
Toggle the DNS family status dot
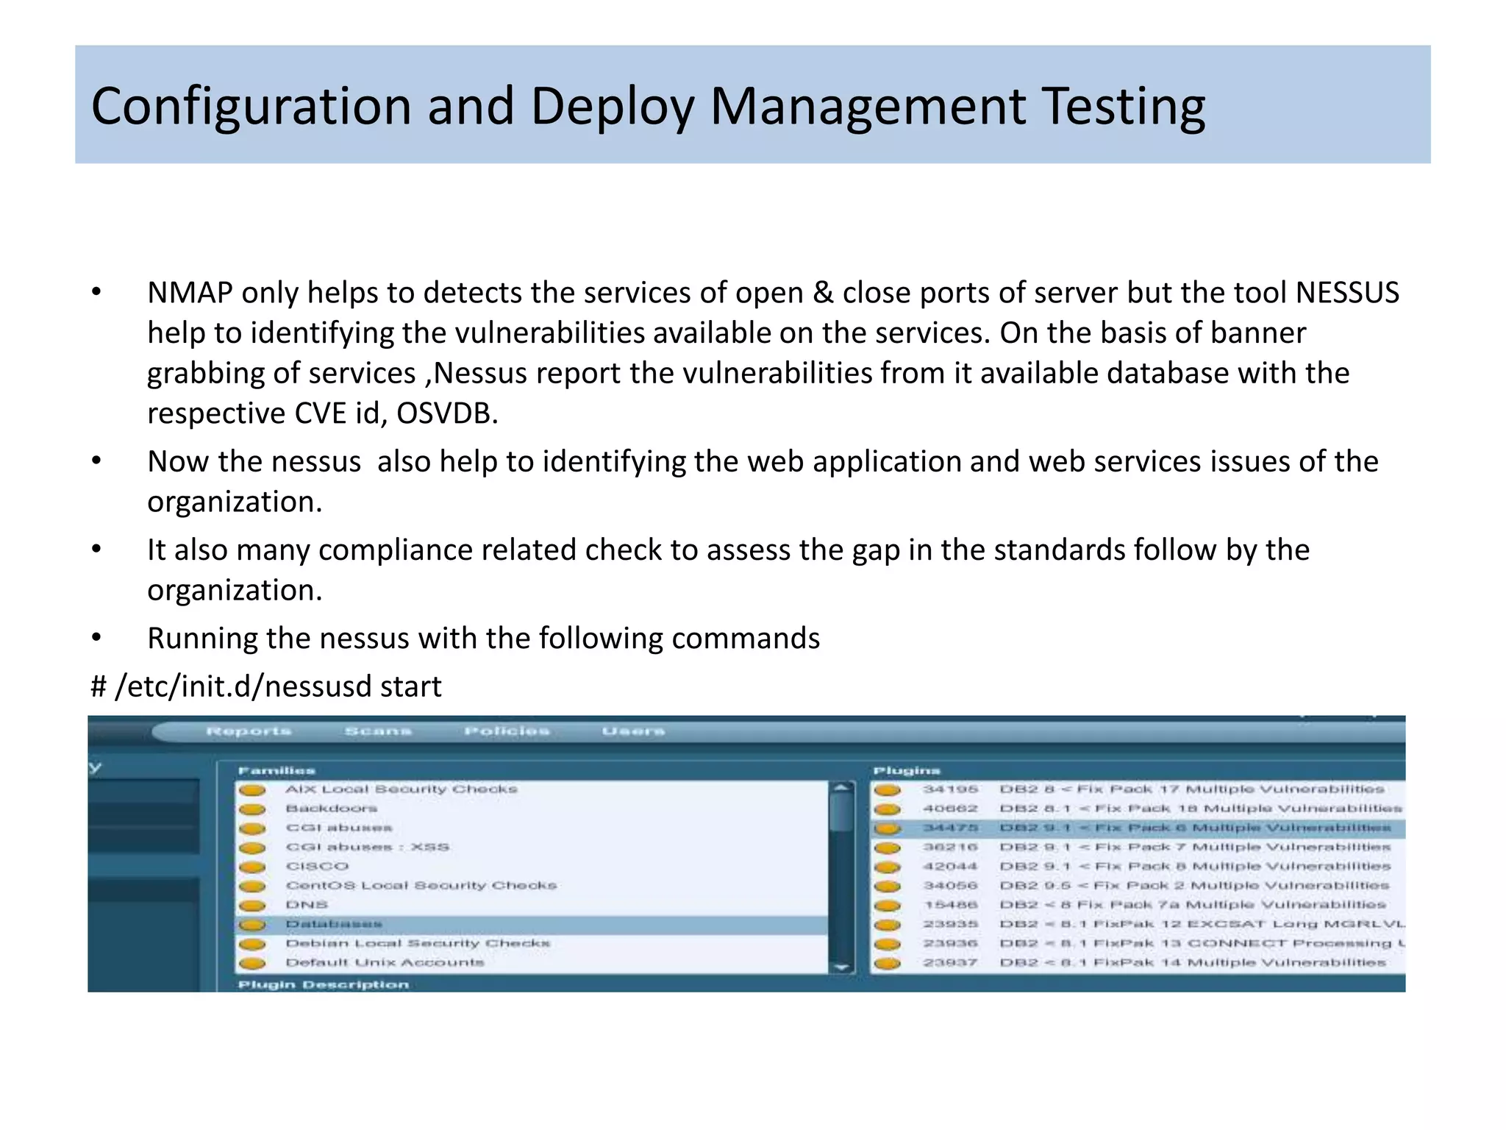point(252,906)
